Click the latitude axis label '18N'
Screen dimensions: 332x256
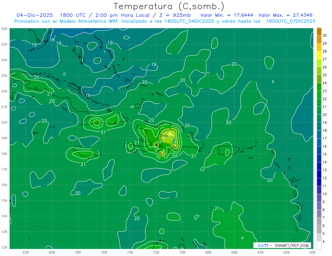[x=4, y=154]
